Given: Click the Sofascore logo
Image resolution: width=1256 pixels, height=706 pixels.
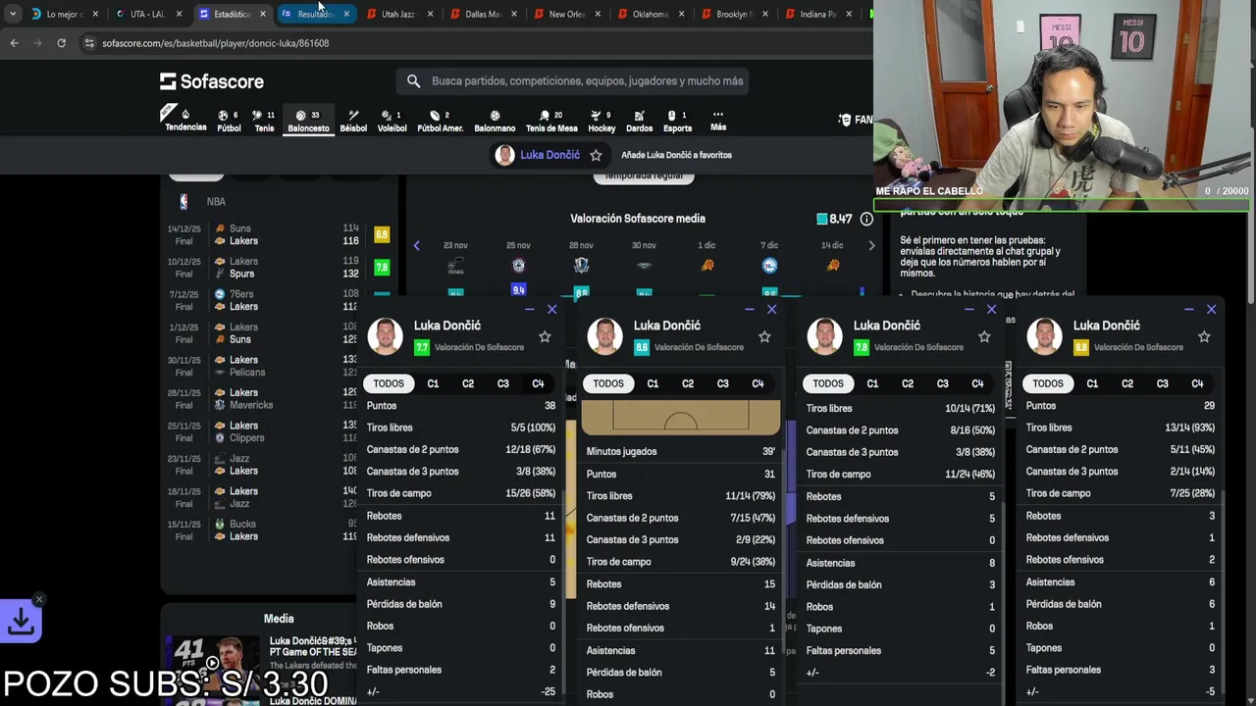Looking at the screenshot, I should pos(212,81).
